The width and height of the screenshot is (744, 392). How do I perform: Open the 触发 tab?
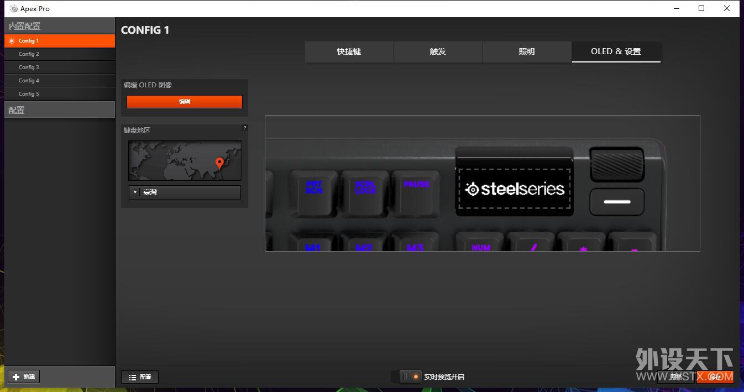pyautogui.click(x=438, y=51)
